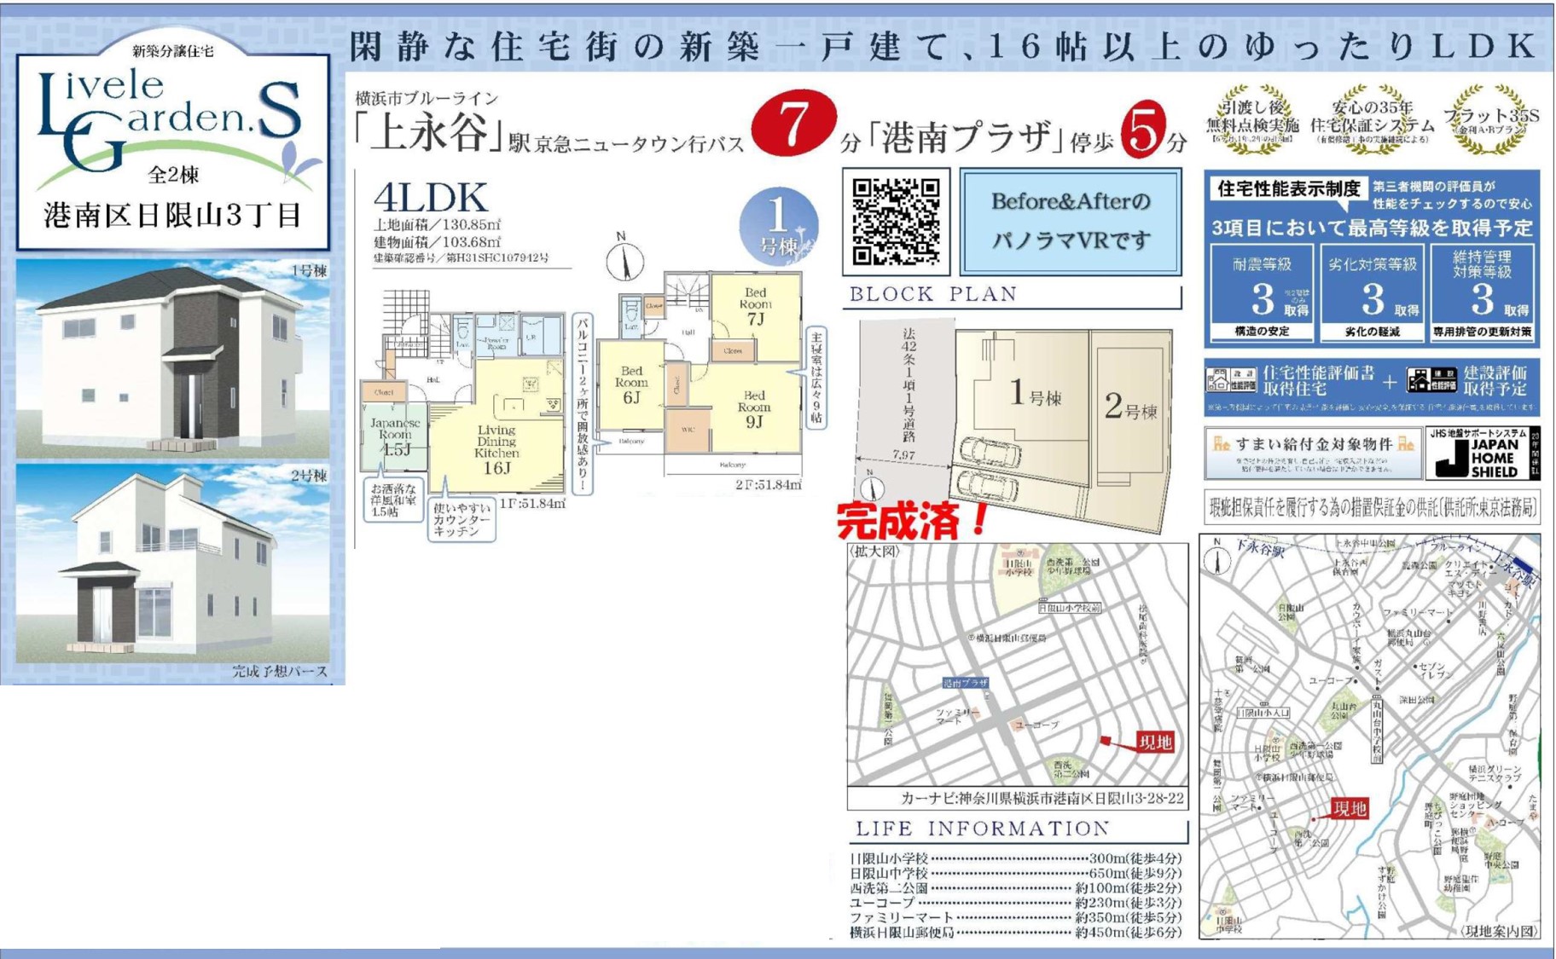
Task: Click the すまい給付金対象物件 banner
Action: click(1313, 453)
